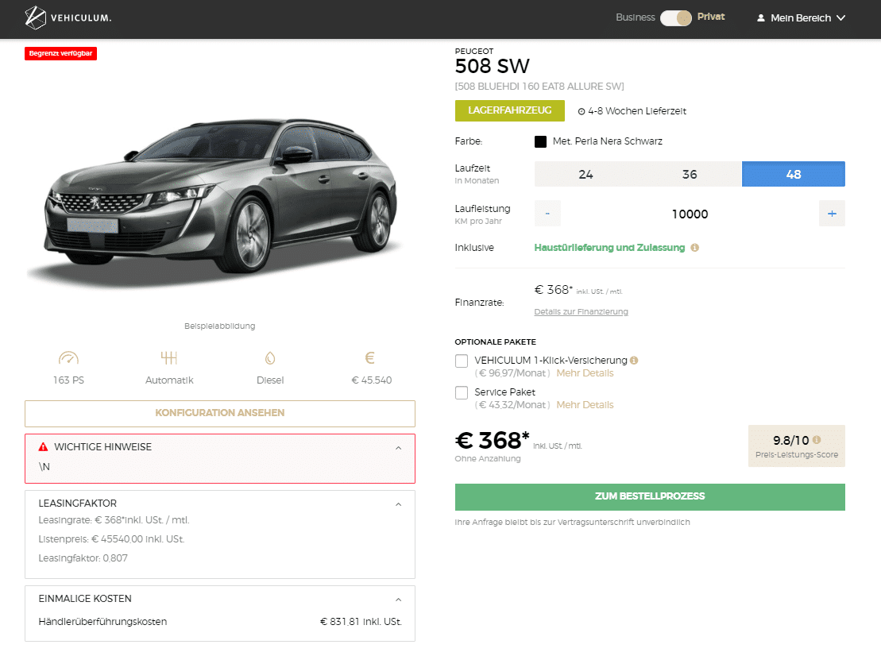Open Mehr Details for Service Paket
The image size is (881, 656).
(x=585, y=405)
